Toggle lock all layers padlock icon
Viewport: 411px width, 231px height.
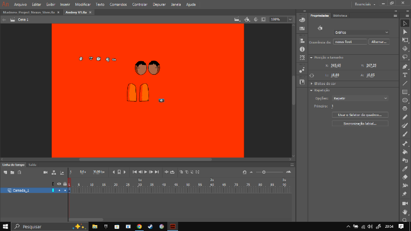point(65,184)
